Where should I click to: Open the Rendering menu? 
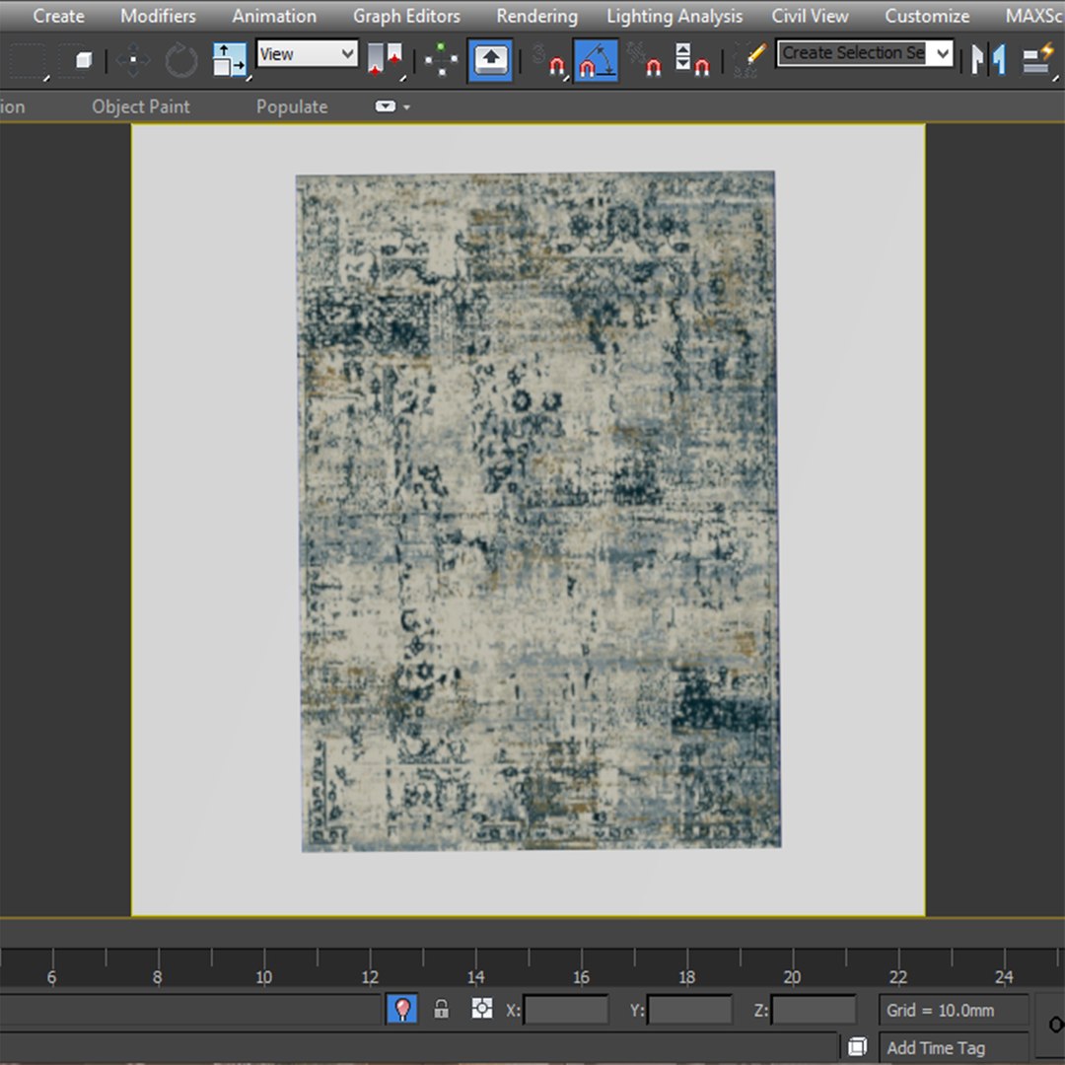pos(536,16)
